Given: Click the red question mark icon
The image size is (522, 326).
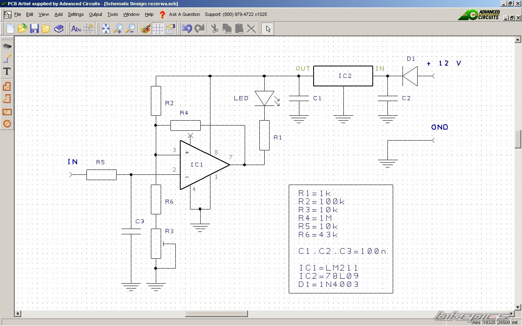Looking at the screenshot, I should coord(162,15).
